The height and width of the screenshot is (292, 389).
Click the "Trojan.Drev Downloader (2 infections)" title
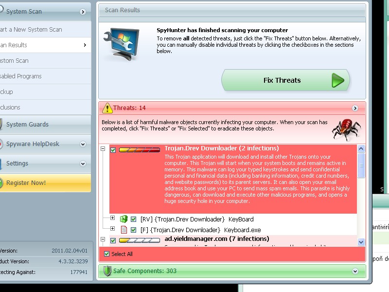click(222, 148)
